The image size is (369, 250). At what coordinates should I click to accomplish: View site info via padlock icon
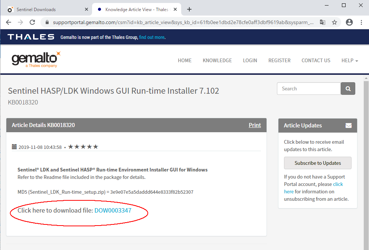(47, 22)
